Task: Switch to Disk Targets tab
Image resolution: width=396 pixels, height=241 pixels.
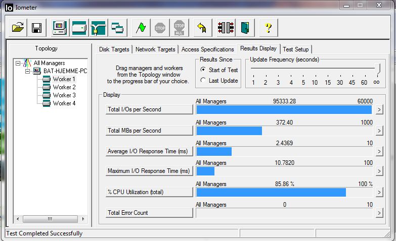Action: point(114,49)
